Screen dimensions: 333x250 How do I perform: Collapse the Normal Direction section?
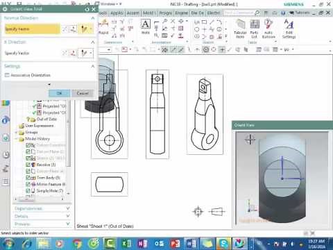93,18
